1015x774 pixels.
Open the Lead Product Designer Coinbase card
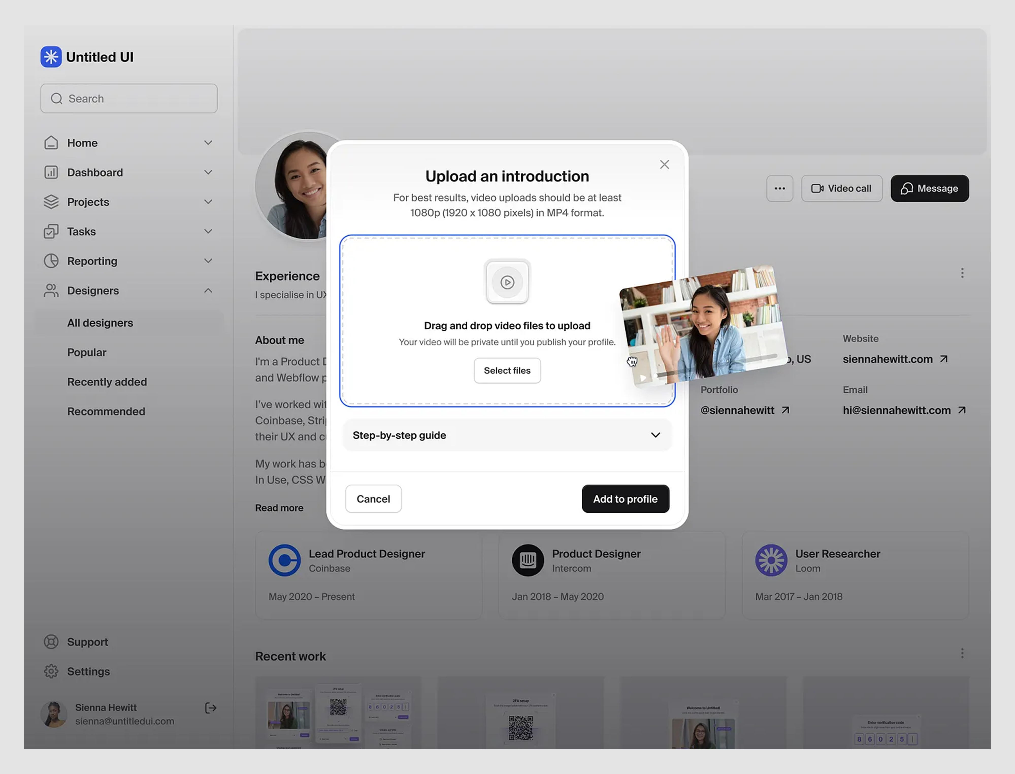click(x=368, y=575)
